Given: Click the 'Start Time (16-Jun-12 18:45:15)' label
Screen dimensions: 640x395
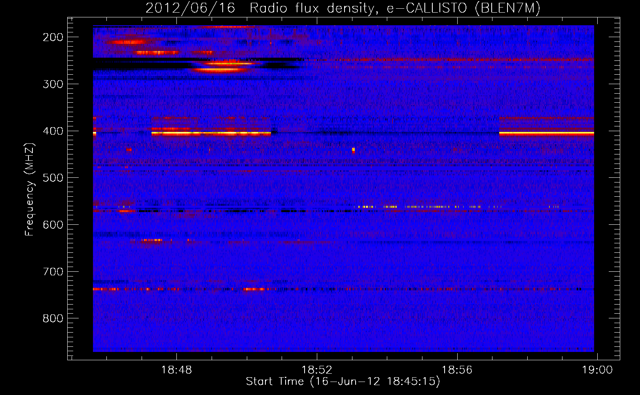Looking at the screenshot, I should 343,382.
